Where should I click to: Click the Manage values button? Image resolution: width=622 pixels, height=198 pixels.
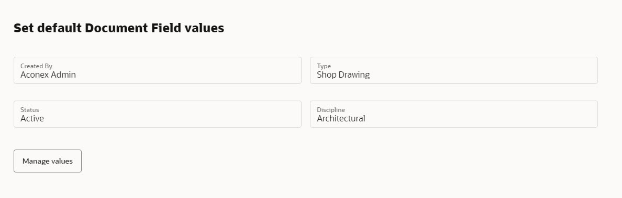point(48,161)
